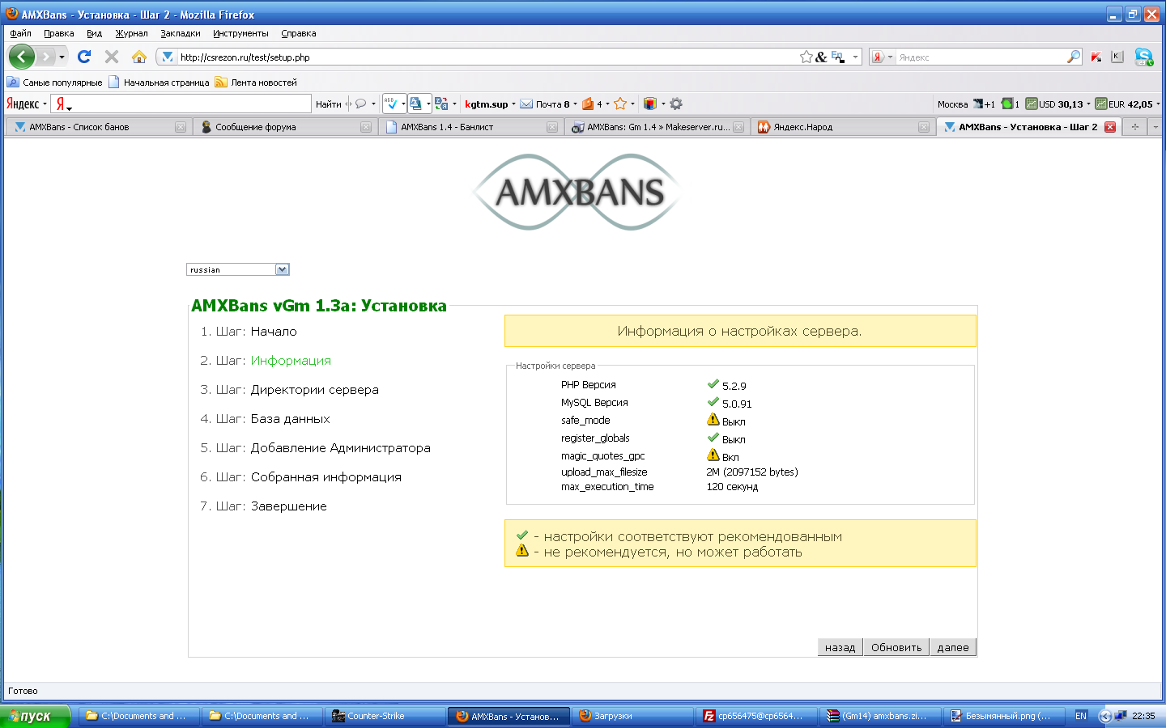Screen dimensions: 1166x728
Task: Close the AMXBans - Установка - Шаг 2 tab
Action: 1110,127
